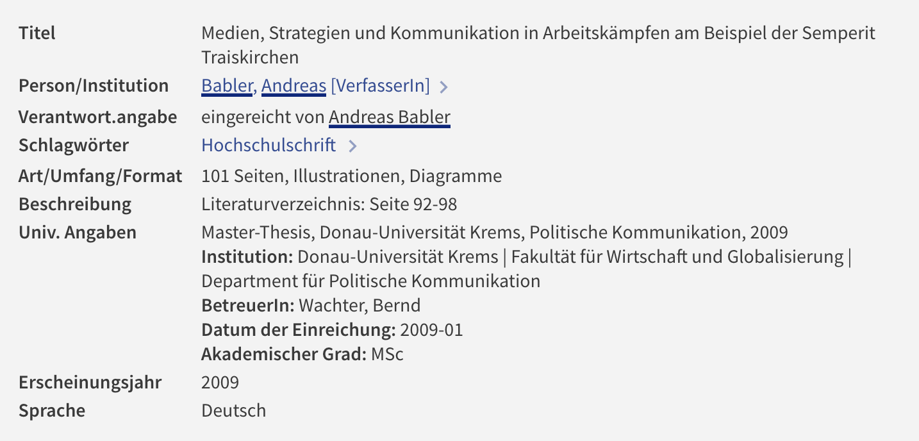Click the bold Institution: label in Univ. Angaben
919x441 pixels.
point(247,257)
